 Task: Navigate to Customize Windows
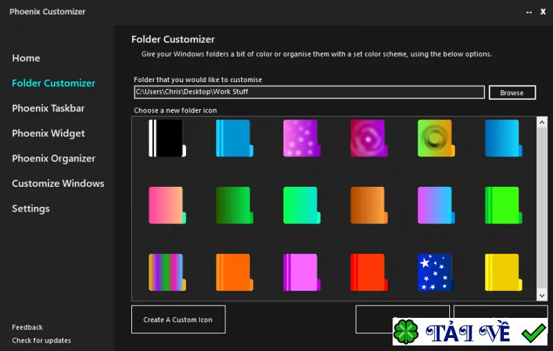tap(58, 183)
